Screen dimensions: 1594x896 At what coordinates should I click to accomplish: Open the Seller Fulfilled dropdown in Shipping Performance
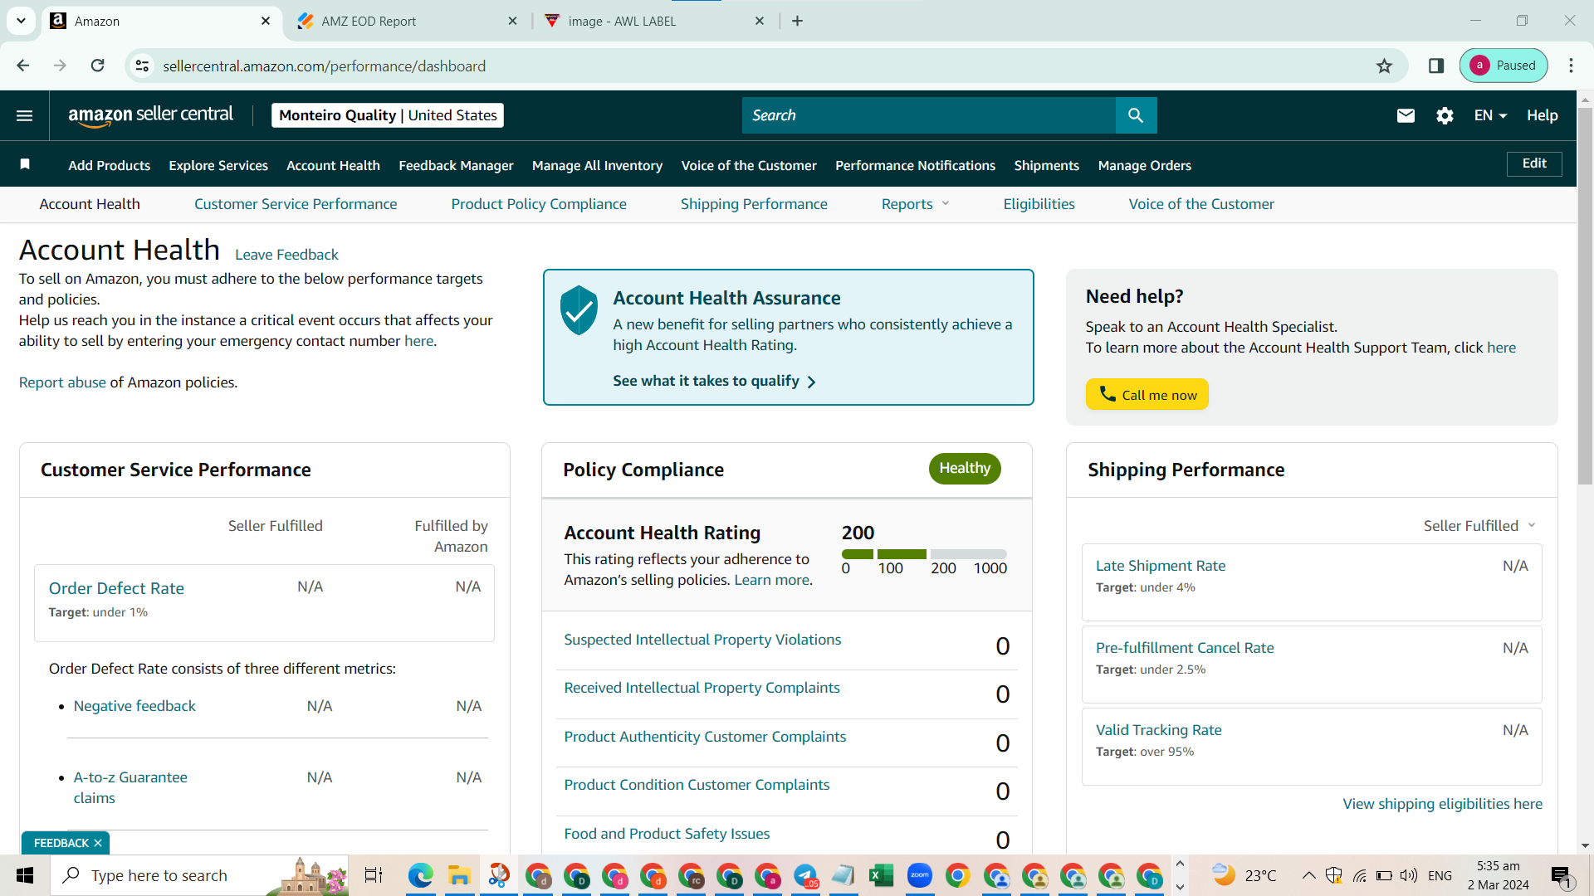point(1479,526)
